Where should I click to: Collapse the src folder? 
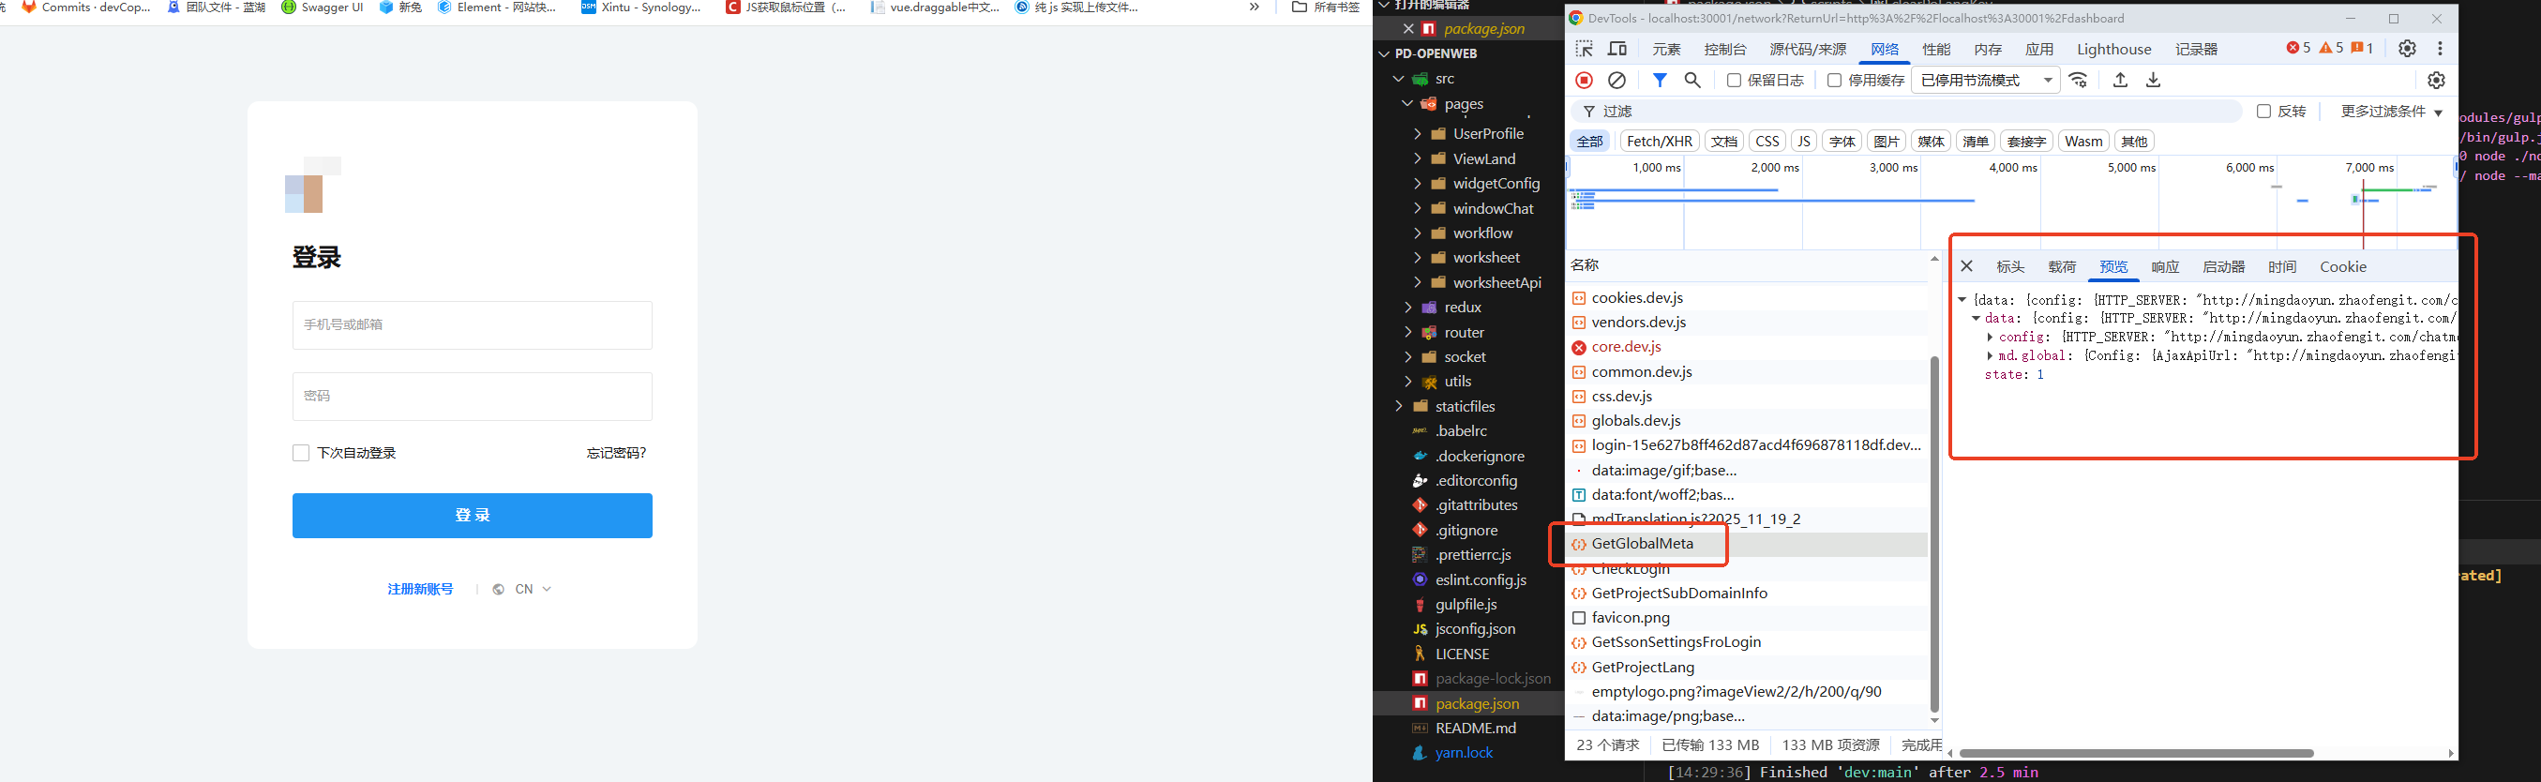pyautogui.click(x=1398, y=79)
